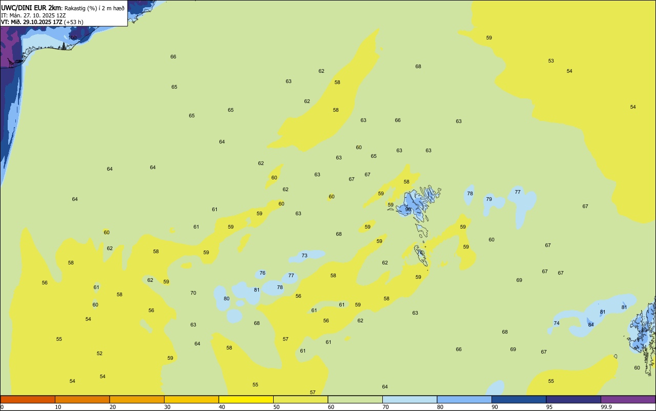
Task: Click the 50–60 pale yellow legend swatch
Action: click(300, 399)
